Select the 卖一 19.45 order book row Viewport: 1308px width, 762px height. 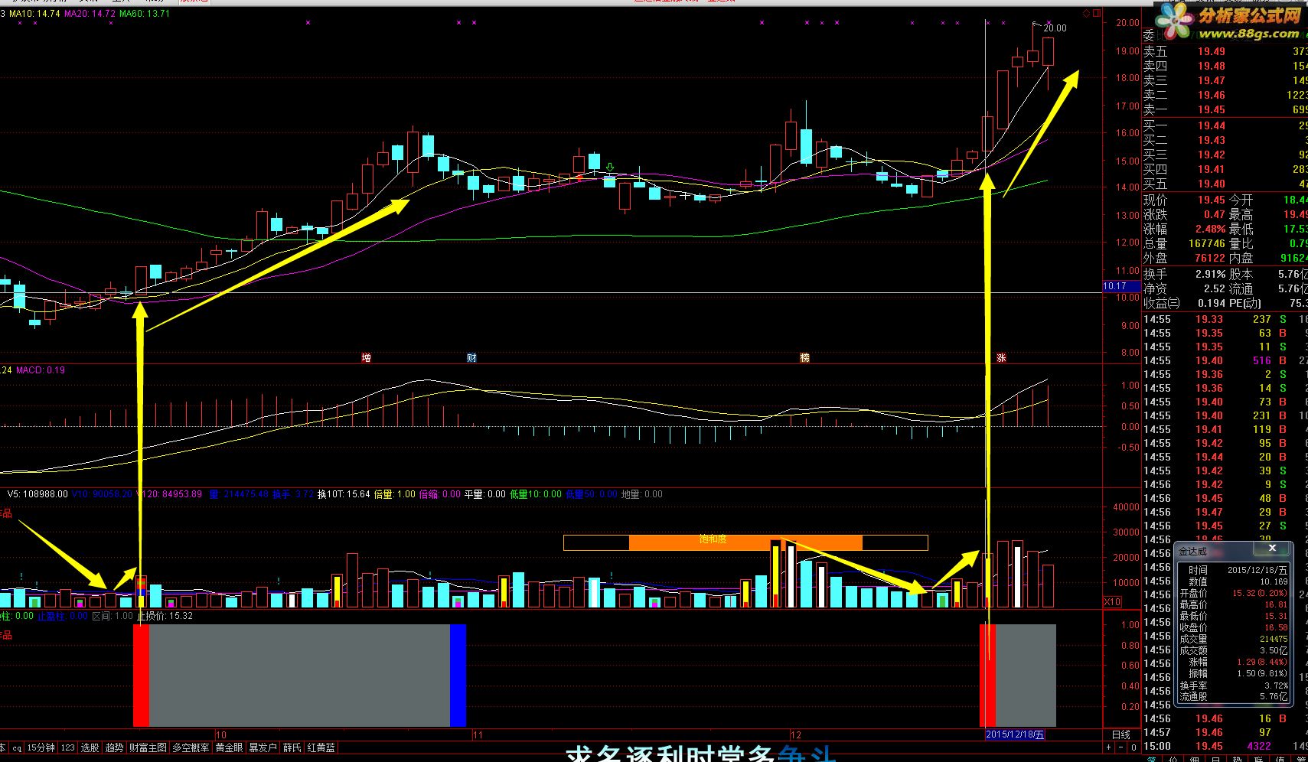(1225, 109)
